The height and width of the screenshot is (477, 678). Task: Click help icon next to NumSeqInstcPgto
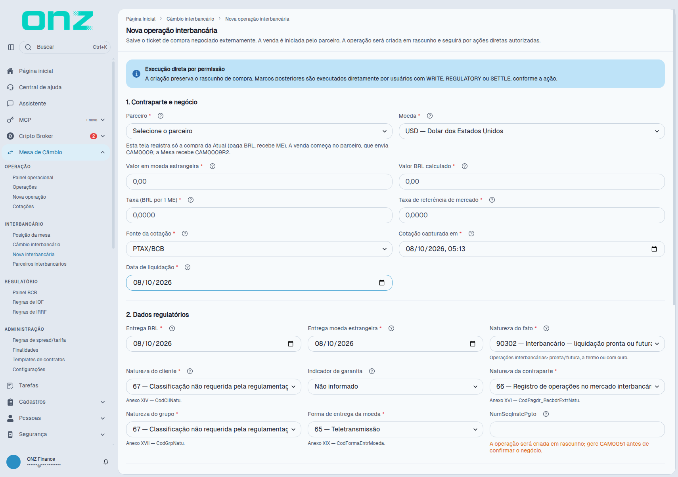pos(546,414)
